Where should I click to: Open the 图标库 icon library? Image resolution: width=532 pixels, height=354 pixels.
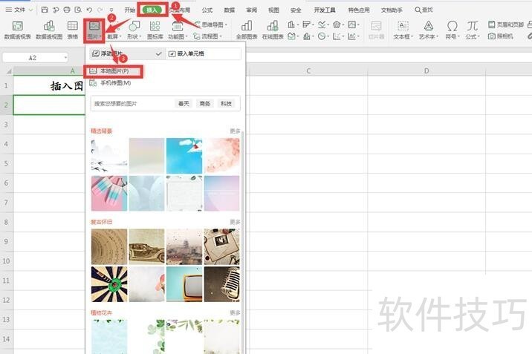[155, 30]
